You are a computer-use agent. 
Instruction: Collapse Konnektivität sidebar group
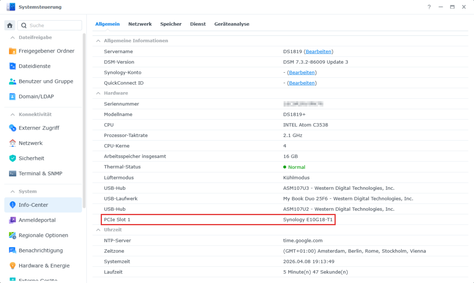12,115
